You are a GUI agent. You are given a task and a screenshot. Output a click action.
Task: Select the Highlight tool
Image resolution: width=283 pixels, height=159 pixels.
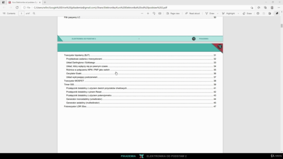point(229,14)
